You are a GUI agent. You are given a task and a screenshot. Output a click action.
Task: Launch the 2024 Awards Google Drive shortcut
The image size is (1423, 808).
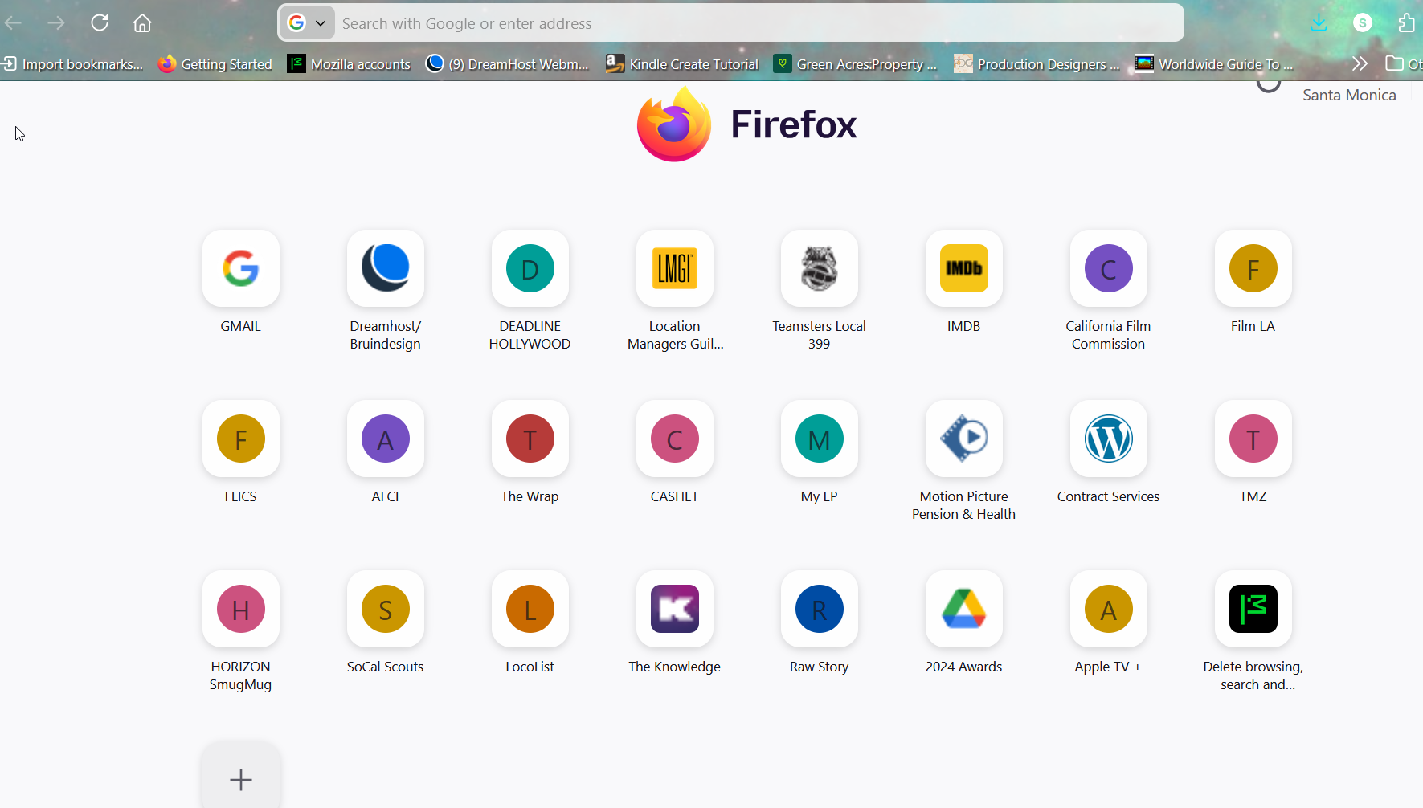[x=963, y=610]
